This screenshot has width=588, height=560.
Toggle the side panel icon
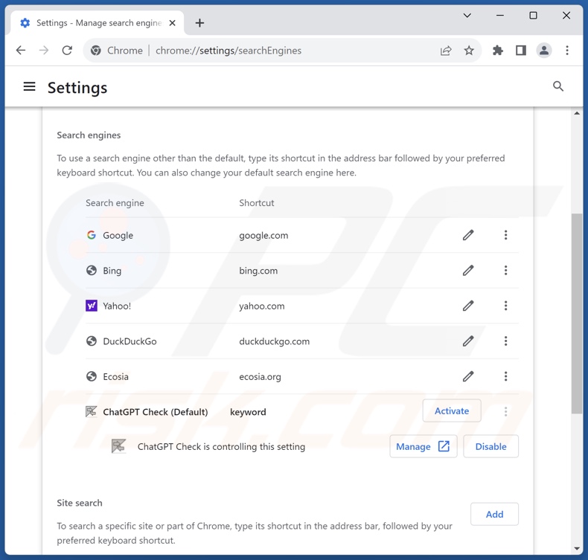[x=521, y=50]
